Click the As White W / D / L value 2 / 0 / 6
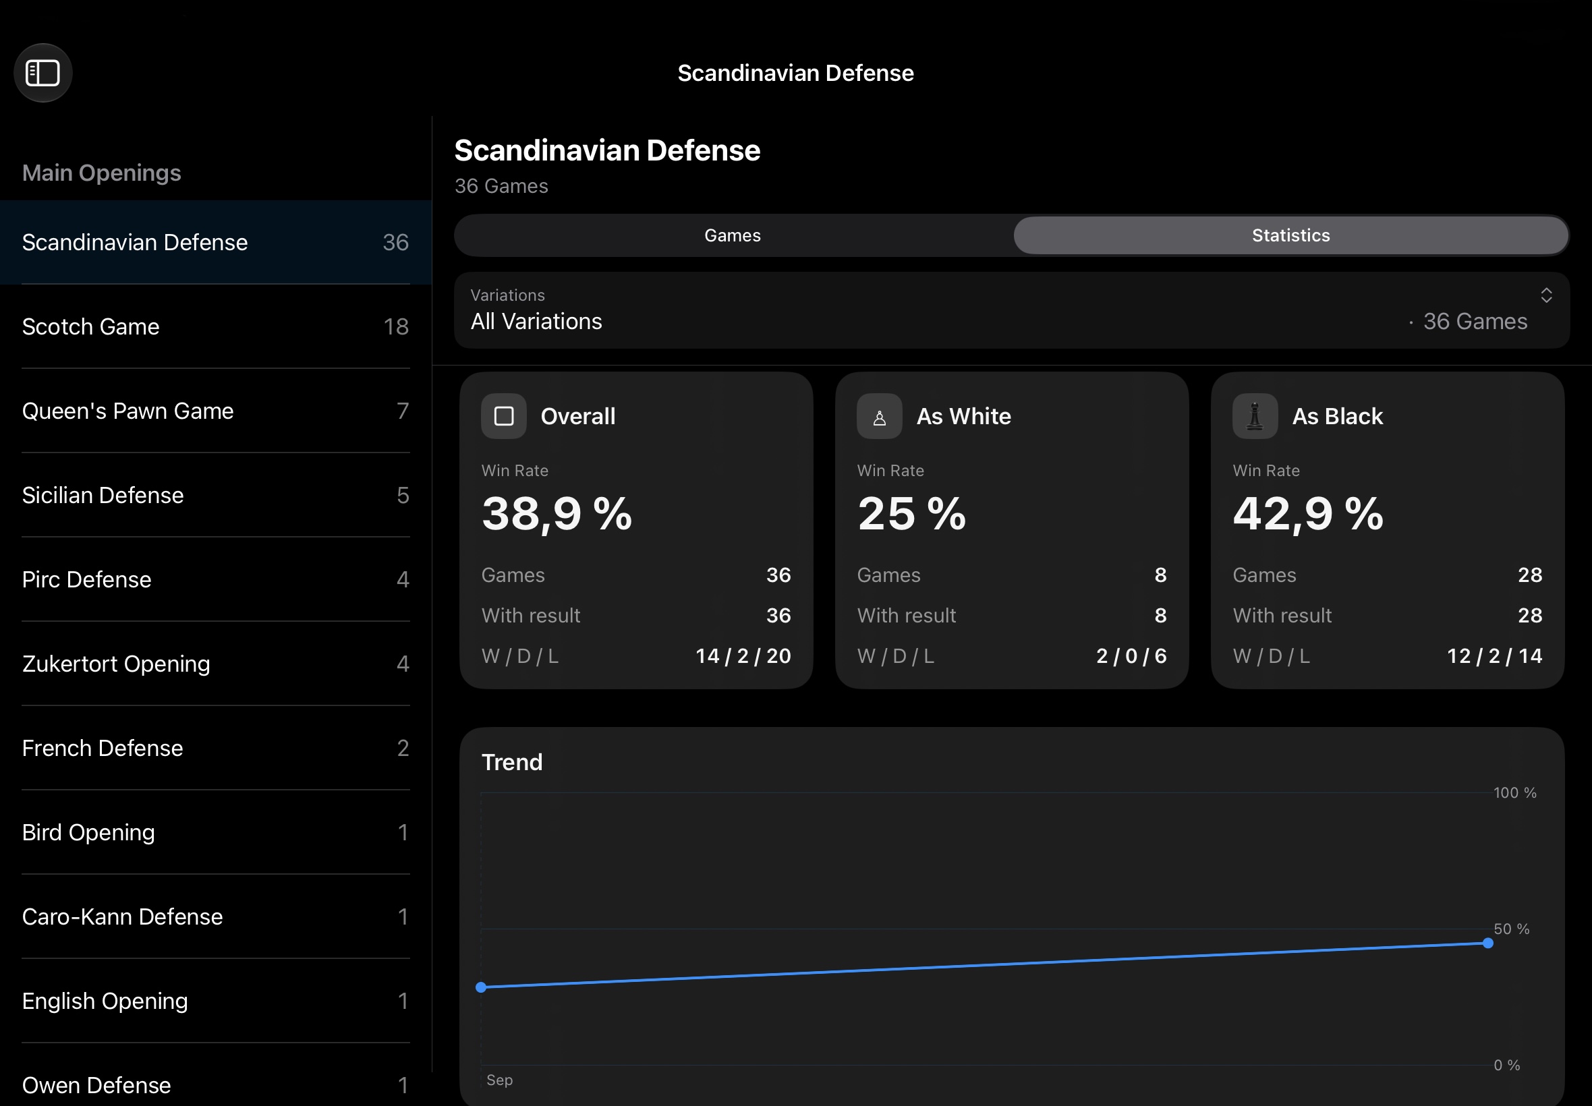The height and width of the screenshot is (1106, 1592). coord(1132,656)
